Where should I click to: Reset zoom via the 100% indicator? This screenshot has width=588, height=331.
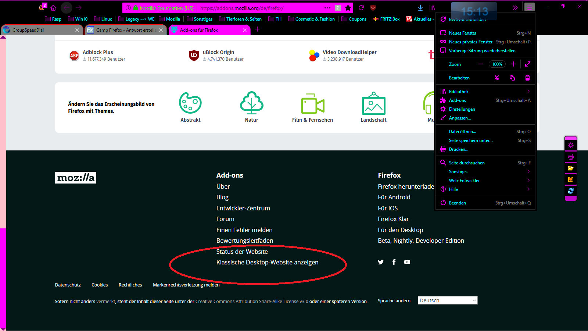pyautogui.click(x=497, y=64)
